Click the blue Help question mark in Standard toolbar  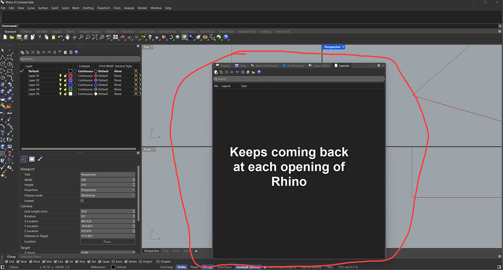[225, 37]
